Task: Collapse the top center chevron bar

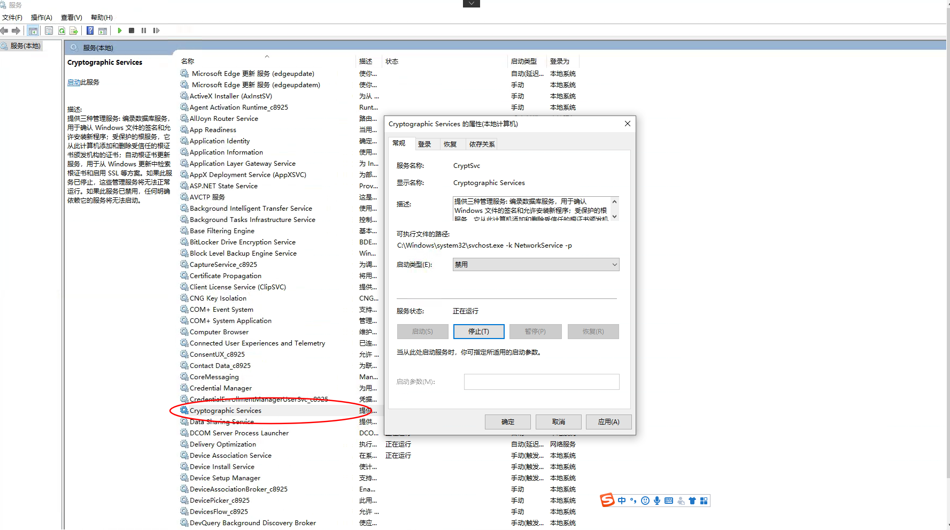Action: 472,3
